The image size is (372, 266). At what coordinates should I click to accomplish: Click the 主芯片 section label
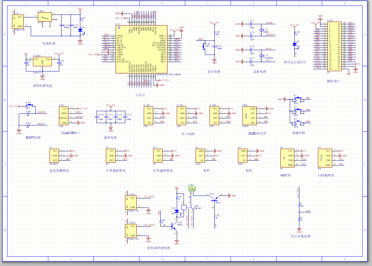click(140, 95)
